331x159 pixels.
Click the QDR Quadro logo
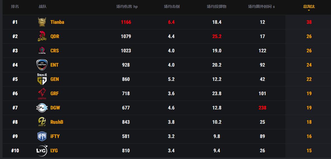42,36
